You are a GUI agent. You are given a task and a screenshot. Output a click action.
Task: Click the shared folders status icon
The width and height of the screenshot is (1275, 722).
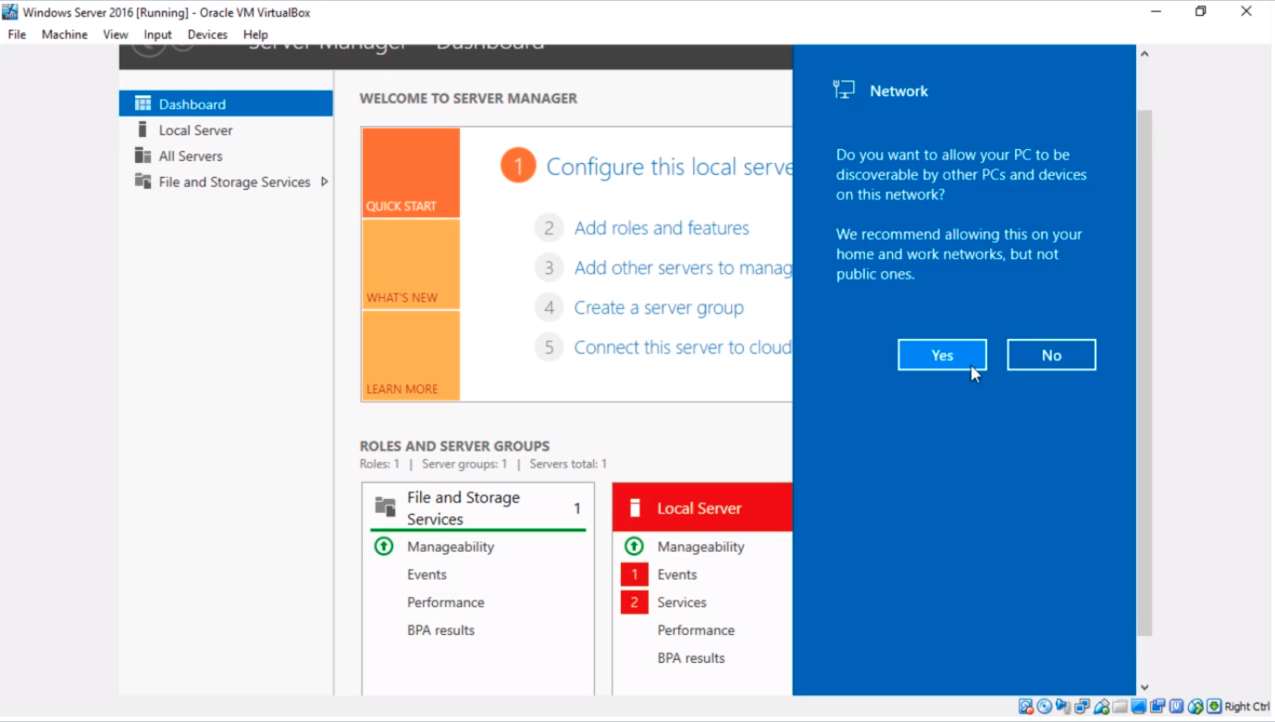click(x=1120, y=706)
